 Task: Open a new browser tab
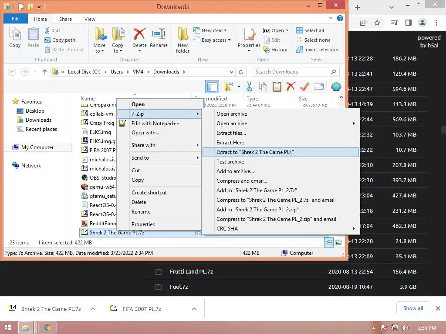pos(358,7)
